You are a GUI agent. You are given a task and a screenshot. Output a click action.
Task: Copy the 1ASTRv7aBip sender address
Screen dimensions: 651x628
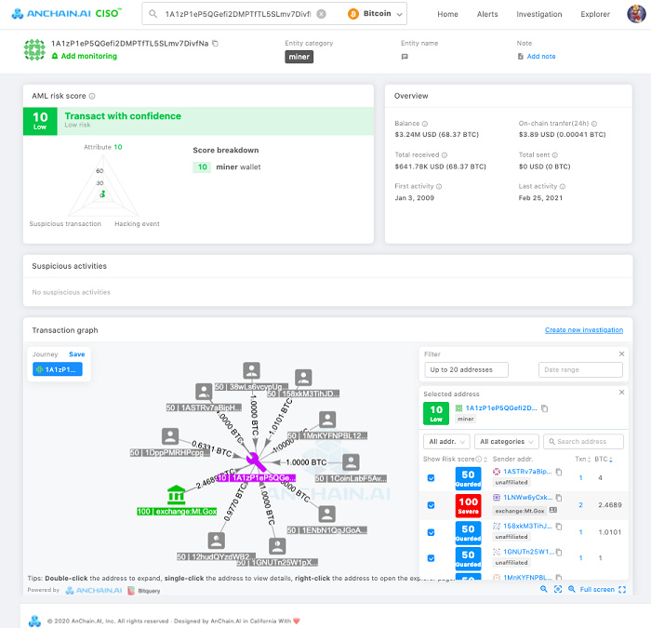coord(559,472)
